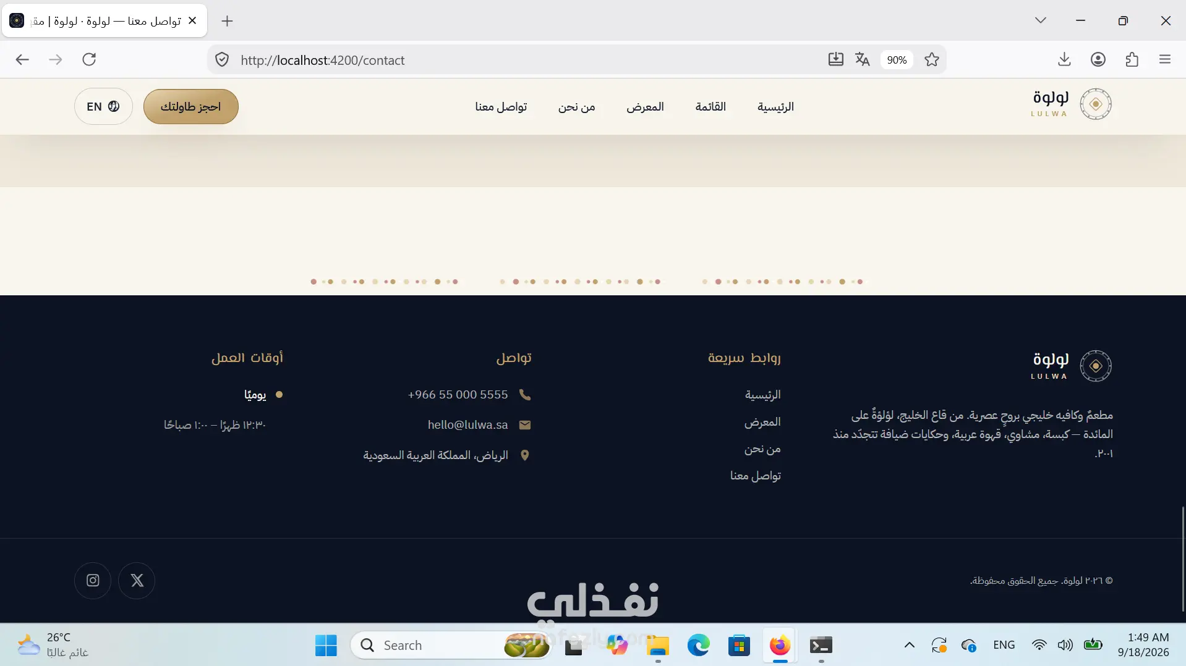Click the envelope icon next to hello@lulwa.sa
The image size is (1186, 666).
525,424
